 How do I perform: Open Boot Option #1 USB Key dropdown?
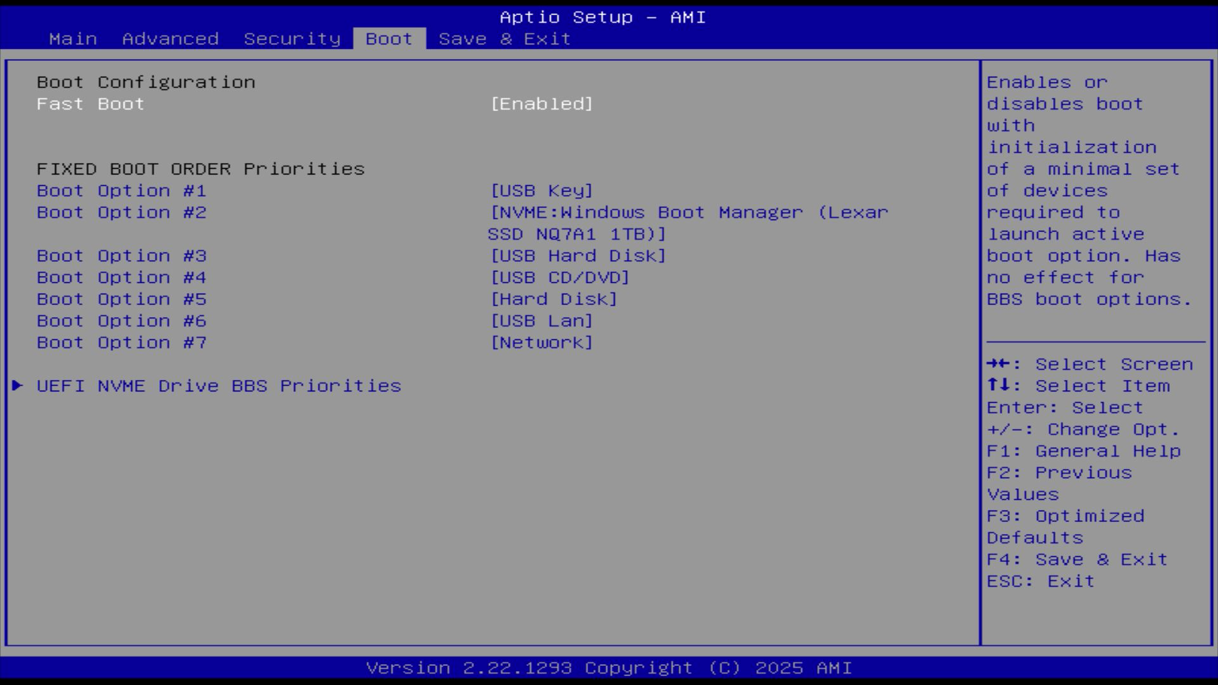point(541,191)
